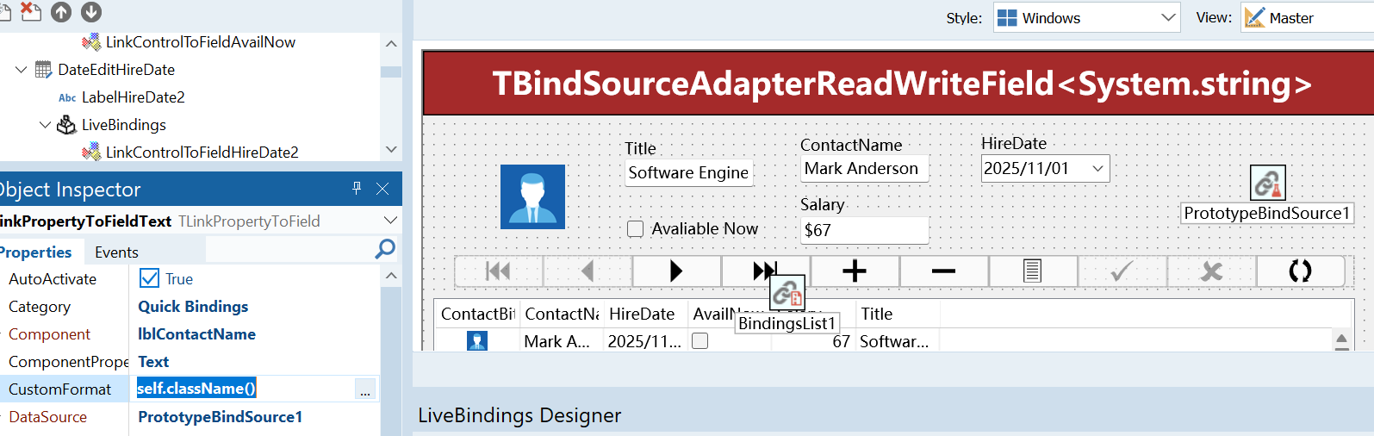Click the Salary edit field $67
Viewport: 1374px width, 436px height.
pyautogui.click(x=864, y=230)
